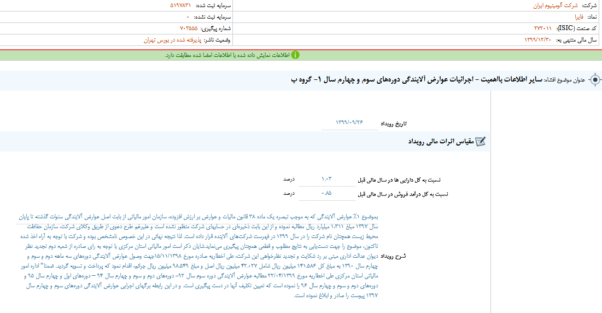Click the event date field ۱۳۹۹/۰۹/۲۶
The height and width of the screenshot is (313, 602).
coord(349,122)
